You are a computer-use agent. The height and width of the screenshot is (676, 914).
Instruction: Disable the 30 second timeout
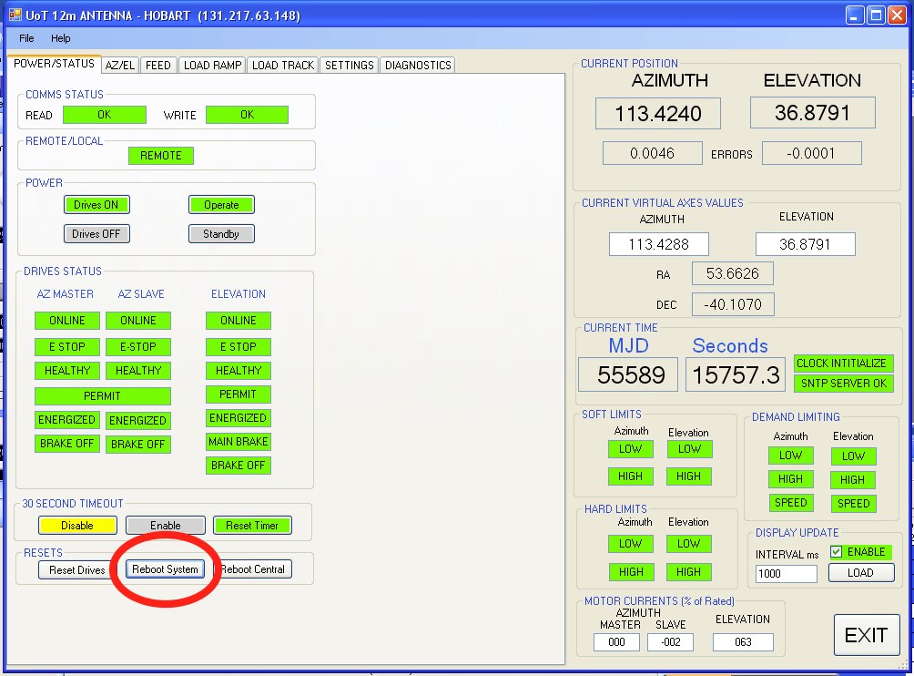77,526
